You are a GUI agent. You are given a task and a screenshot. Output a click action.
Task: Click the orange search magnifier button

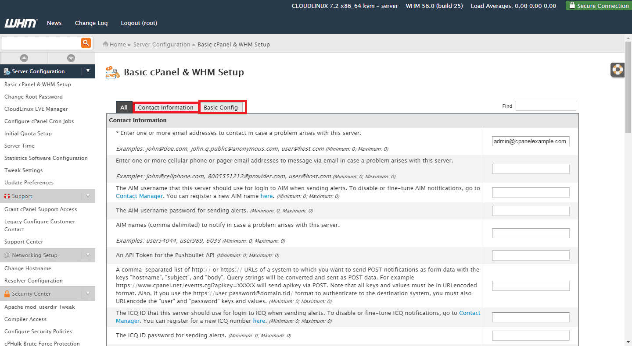click(x=86, y=43)
